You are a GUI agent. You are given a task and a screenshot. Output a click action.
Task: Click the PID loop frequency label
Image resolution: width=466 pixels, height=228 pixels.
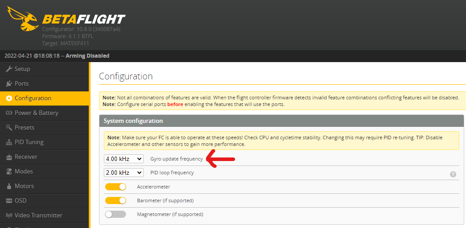pos(172,173)
